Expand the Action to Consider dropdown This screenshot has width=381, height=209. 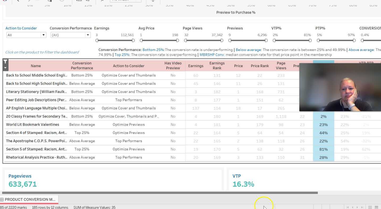tap(43, 35)
